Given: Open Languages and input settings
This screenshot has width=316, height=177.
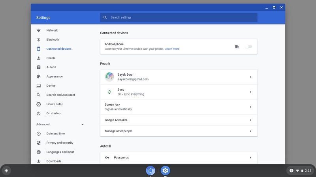Looking at the screenshot, I should (60, 152).
